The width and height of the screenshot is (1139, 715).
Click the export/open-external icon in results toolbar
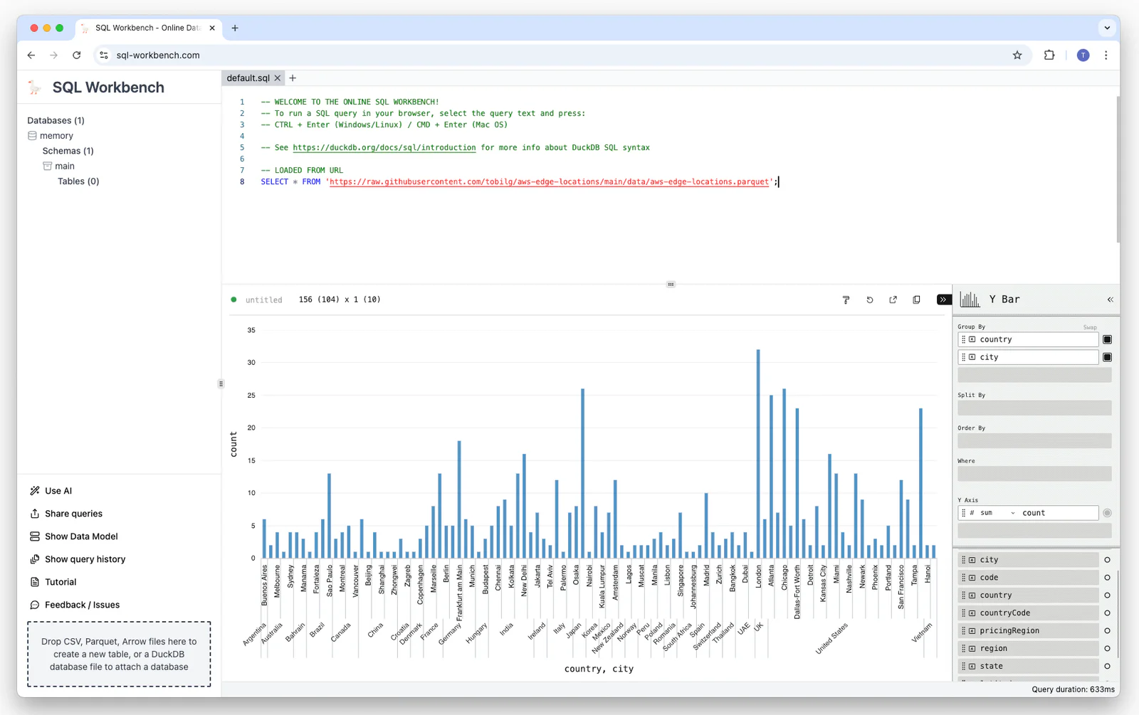click(x=893, y=300)
